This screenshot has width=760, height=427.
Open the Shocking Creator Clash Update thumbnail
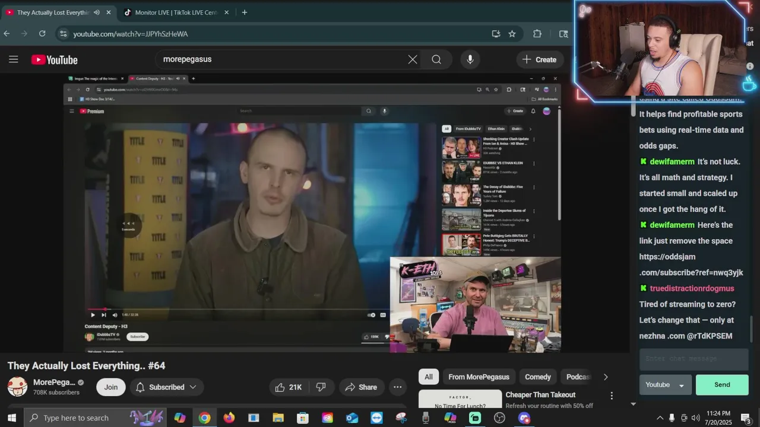(x=461, y=148)
